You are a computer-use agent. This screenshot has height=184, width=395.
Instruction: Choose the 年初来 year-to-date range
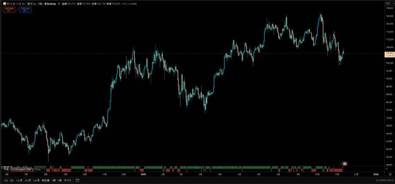[x=46, y=181]
